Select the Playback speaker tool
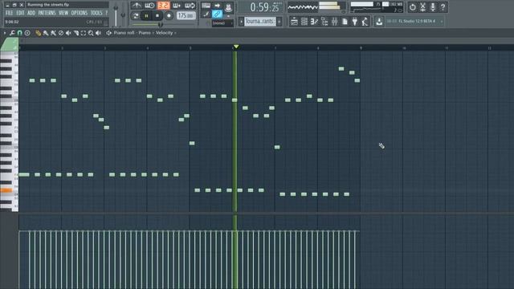514x289 pixels. click(x=98, y=33)
